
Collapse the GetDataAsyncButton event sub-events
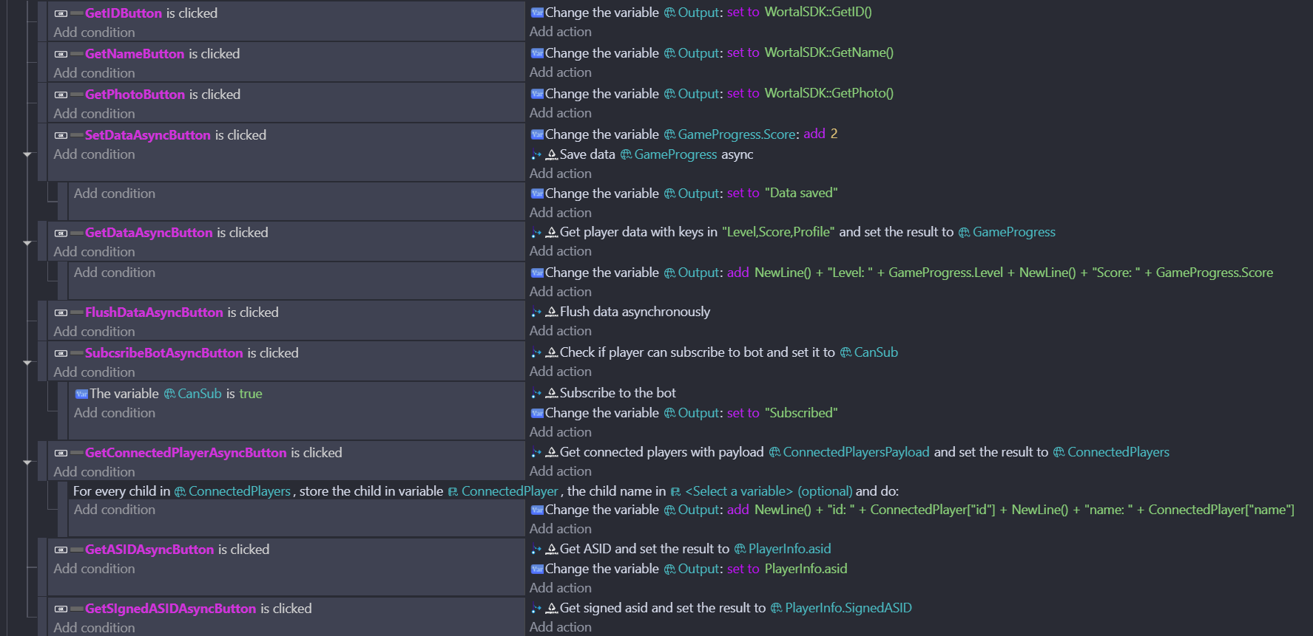[27, 242]
